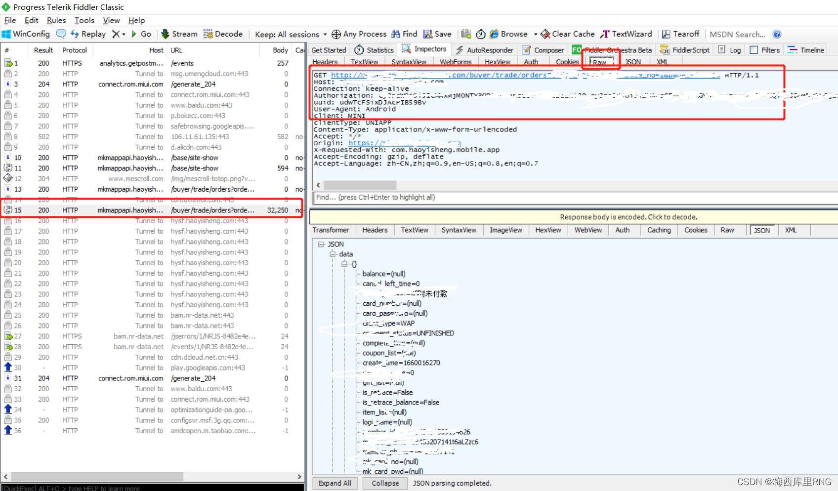This screenshot has height=491, width=838.
Task: Open Find with the binoculars icon
Action: pyautogui.click(x=404, y=34)
